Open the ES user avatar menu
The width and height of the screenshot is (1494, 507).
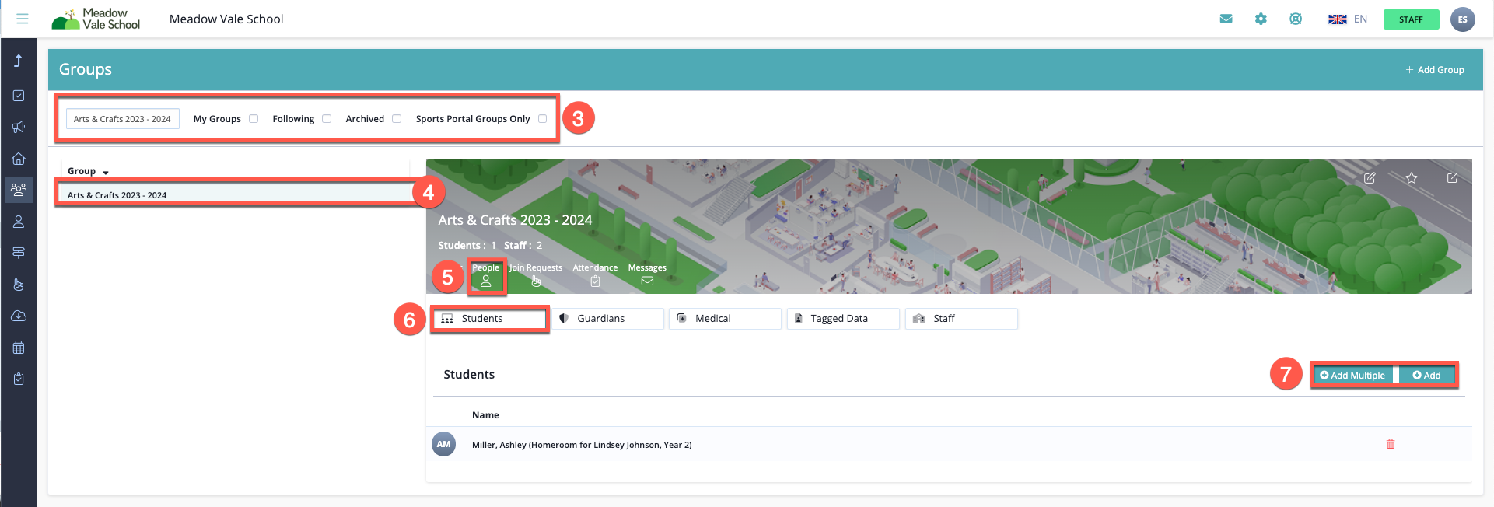[1462, 19]
